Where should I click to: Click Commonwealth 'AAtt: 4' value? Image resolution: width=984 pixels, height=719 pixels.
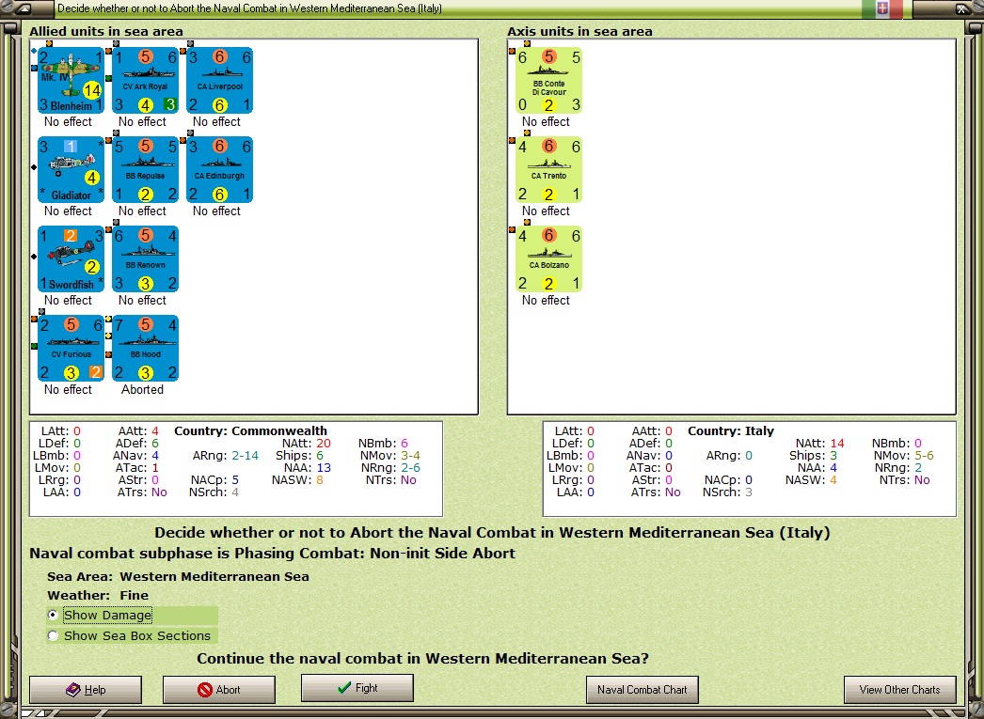pos(138,430)
